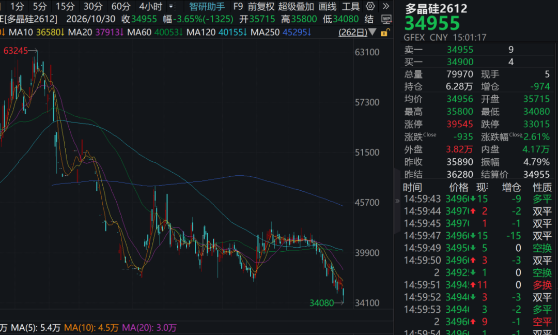The width and height of the screenshot is (558, 335).
Task: Toggle the orange padlock lock icon
Action: click(x=384, y=33)
